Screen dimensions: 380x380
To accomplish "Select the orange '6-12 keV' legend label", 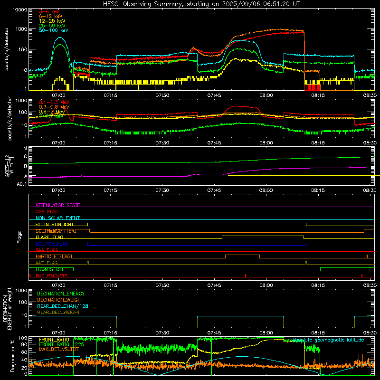I will point(51,16).
